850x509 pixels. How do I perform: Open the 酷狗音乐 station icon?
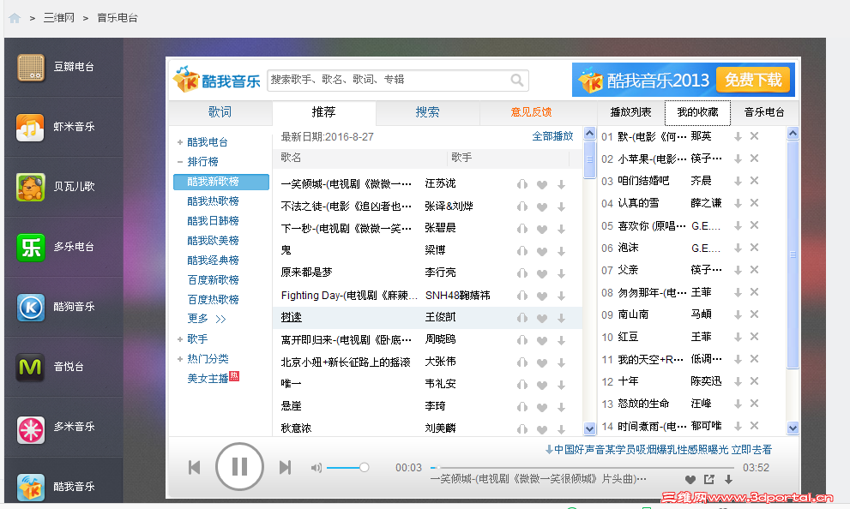coord(31,307)
